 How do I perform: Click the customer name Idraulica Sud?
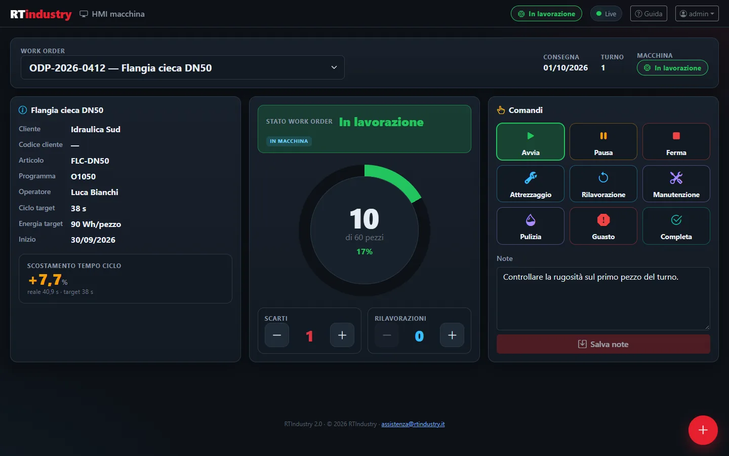click(x=96, y=130)
